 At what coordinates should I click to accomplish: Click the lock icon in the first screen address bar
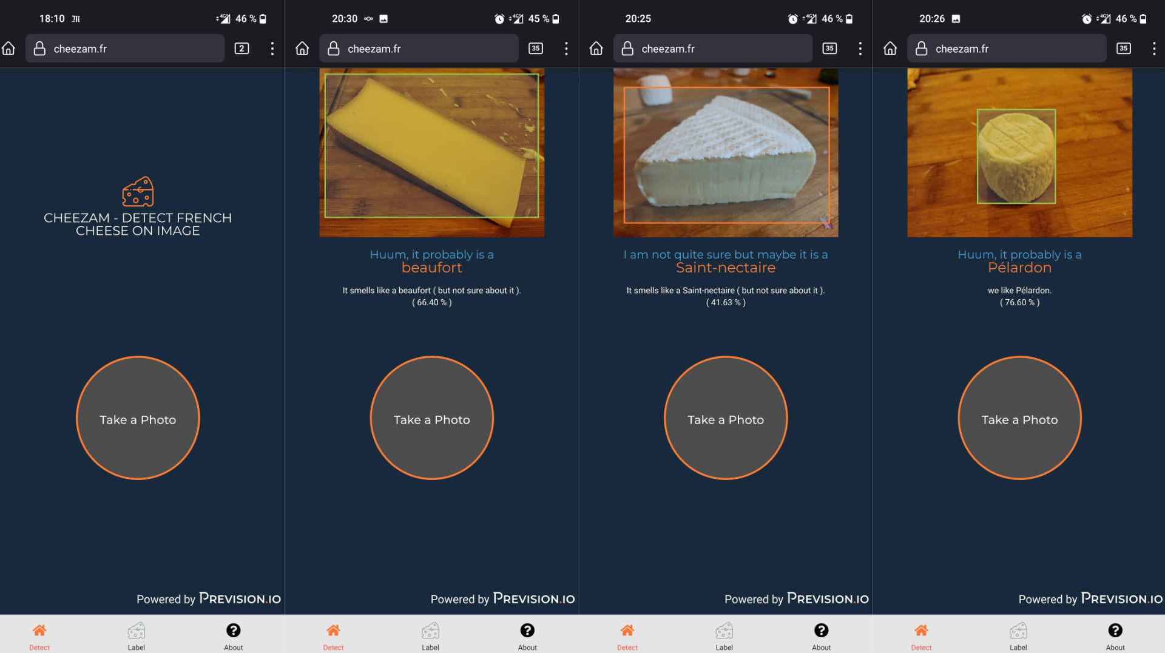(39, 49)
